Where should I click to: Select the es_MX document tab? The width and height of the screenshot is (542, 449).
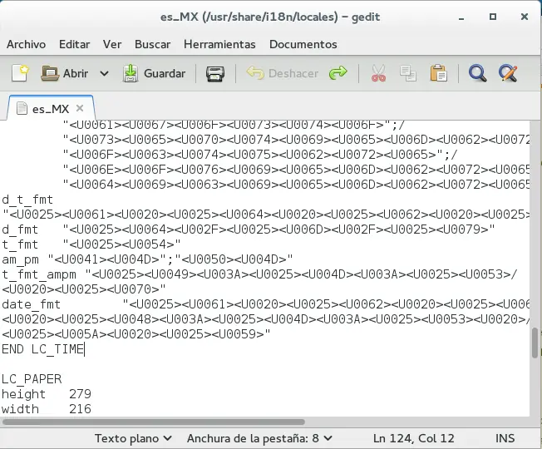tap(51, 109)
